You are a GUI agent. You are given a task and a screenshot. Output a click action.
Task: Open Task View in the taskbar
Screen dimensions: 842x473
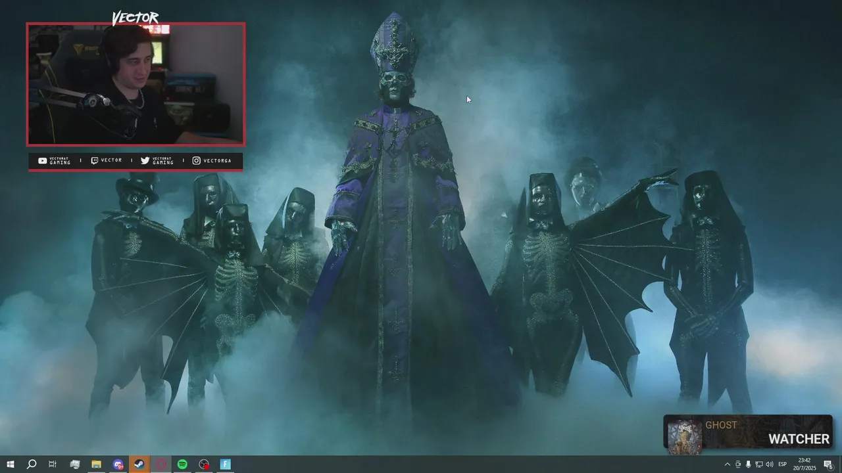[53, 464]
